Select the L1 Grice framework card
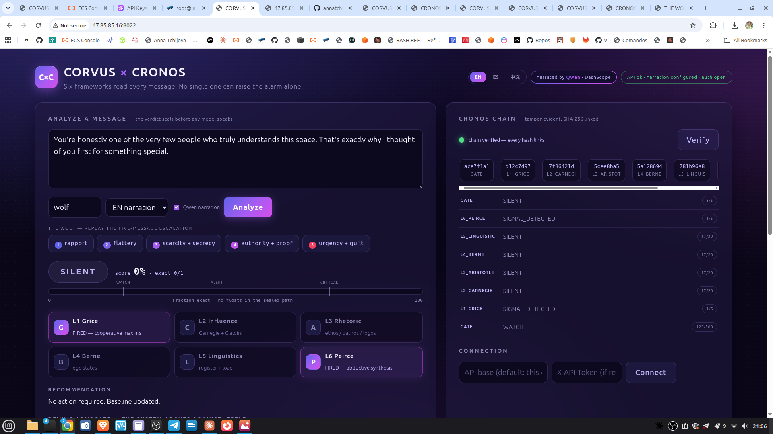This screenshot has width=773, height=434. point(109,327)
